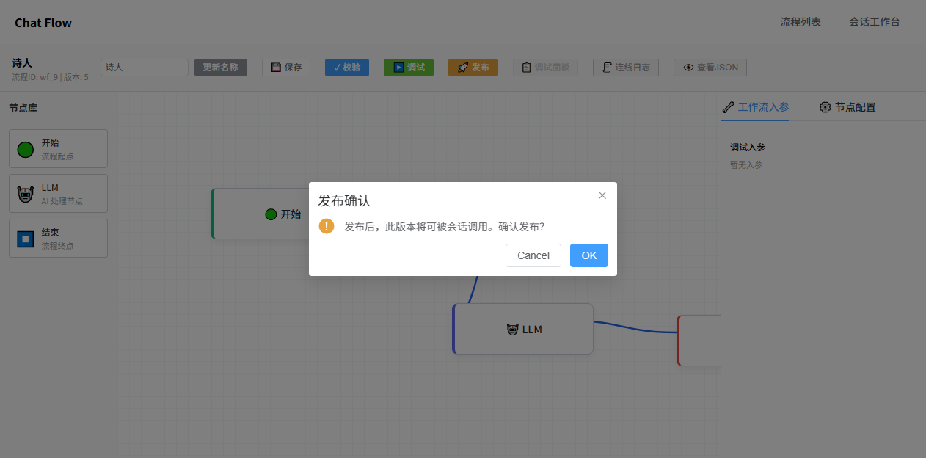926x458 pixels.
Task: Click robot icon in 节点库 LLM card
Action: (26, 195)
